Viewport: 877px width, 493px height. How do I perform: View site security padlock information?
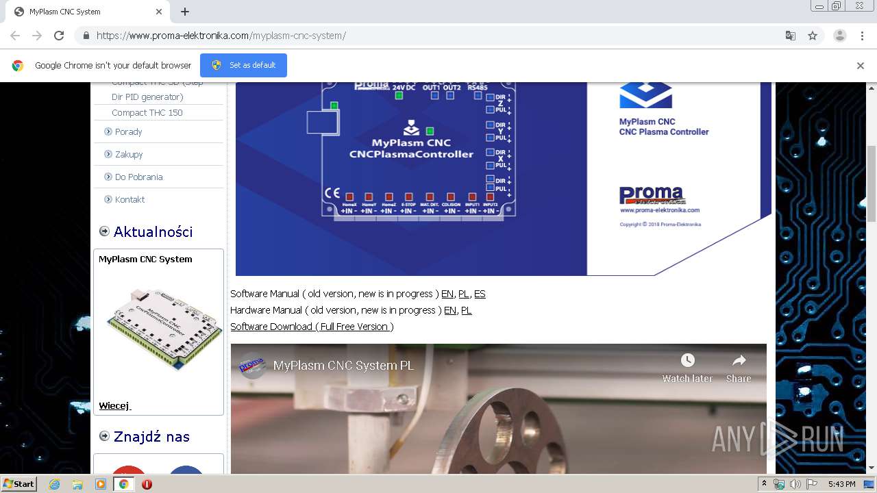coord(86,36)
